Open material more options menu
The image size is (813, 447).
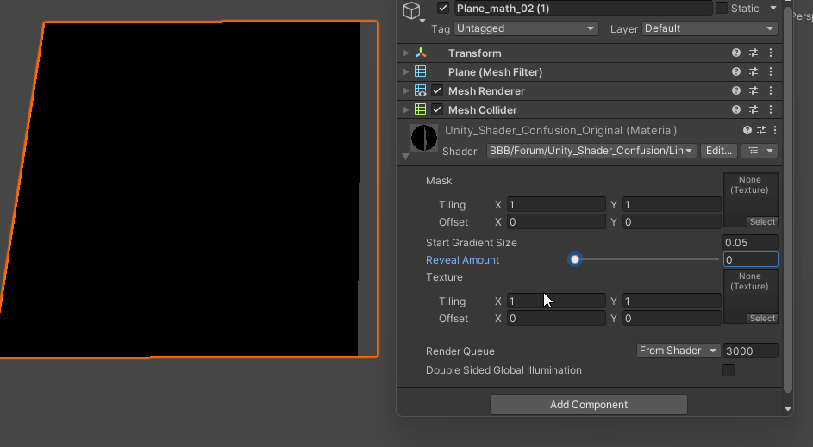click(774, 131)
